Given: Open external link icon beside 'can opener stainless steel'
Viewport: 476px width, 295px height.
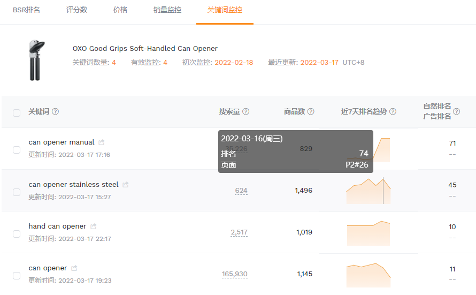Looking at the screenshot, I should pyautogui.click(x=126, y=185).
